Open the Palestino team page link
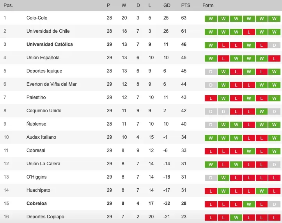Image resolution: width=282 pixels, height=223 pixels. pyautogui.click(x=36, y=97)
